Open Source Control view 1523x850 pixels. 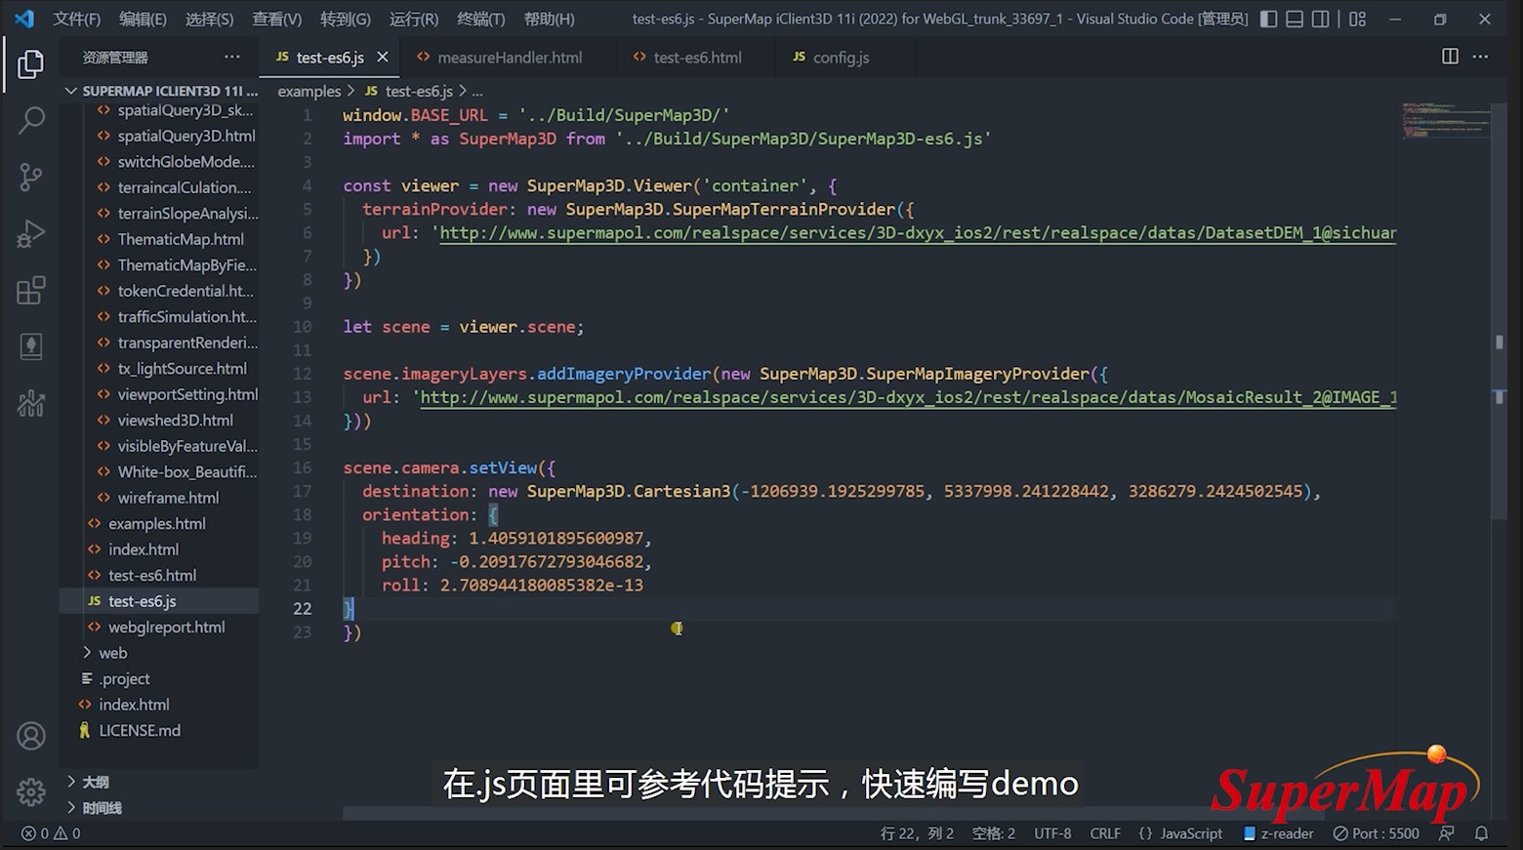pyautogui.click(x=31, y=177)
